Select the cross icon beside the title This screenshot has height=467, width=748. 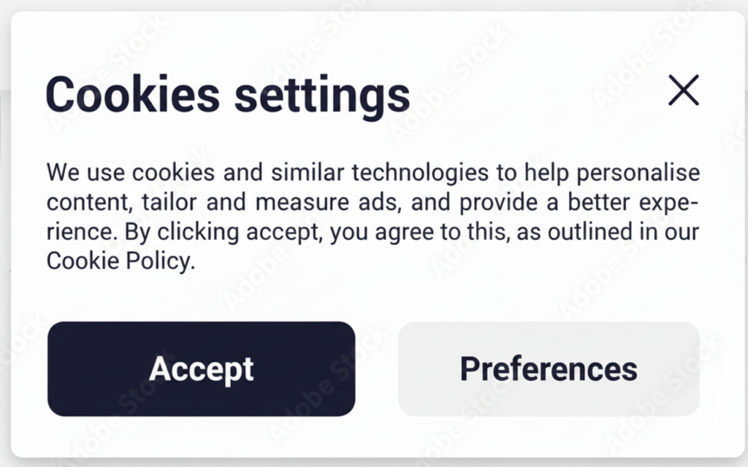pos(683,90)
